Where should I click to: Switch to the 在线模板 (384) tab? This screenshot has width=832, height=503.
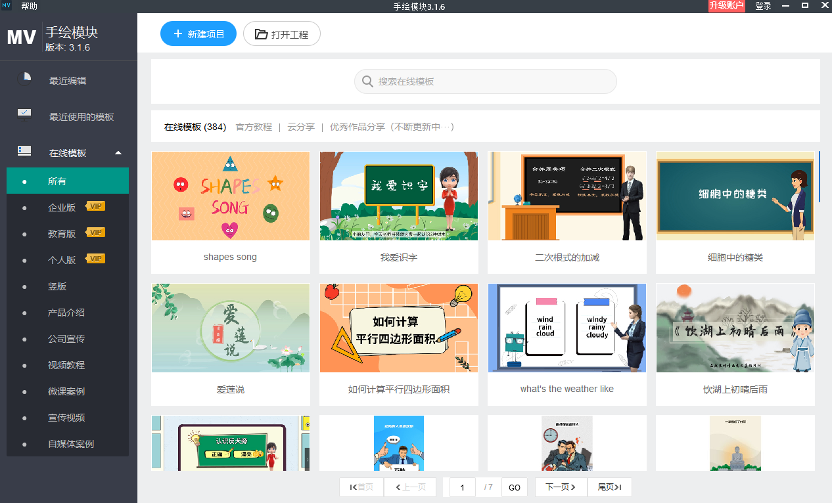(x=195, y=127)
